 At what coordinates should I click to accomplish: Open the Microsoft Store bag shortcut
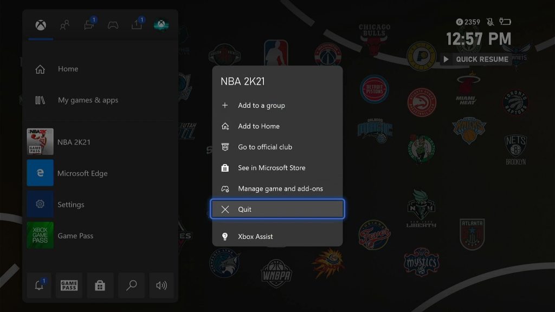click(100, 285)
